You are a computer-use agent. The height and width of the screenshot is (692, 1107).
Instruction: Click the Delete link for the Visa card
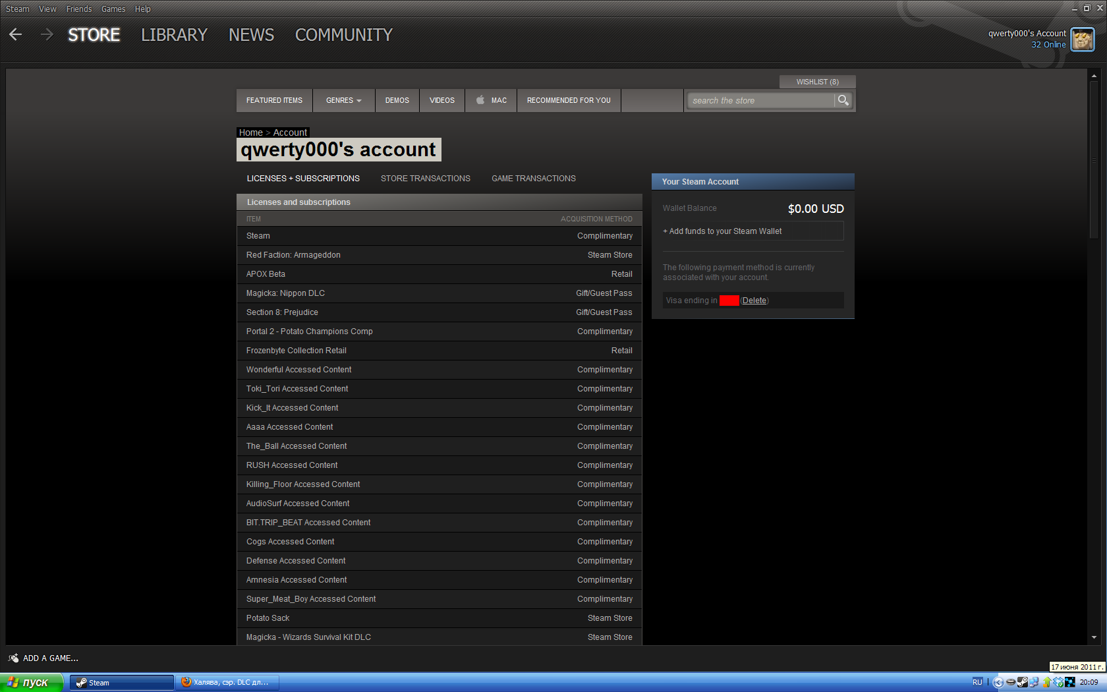coord(754,301)
